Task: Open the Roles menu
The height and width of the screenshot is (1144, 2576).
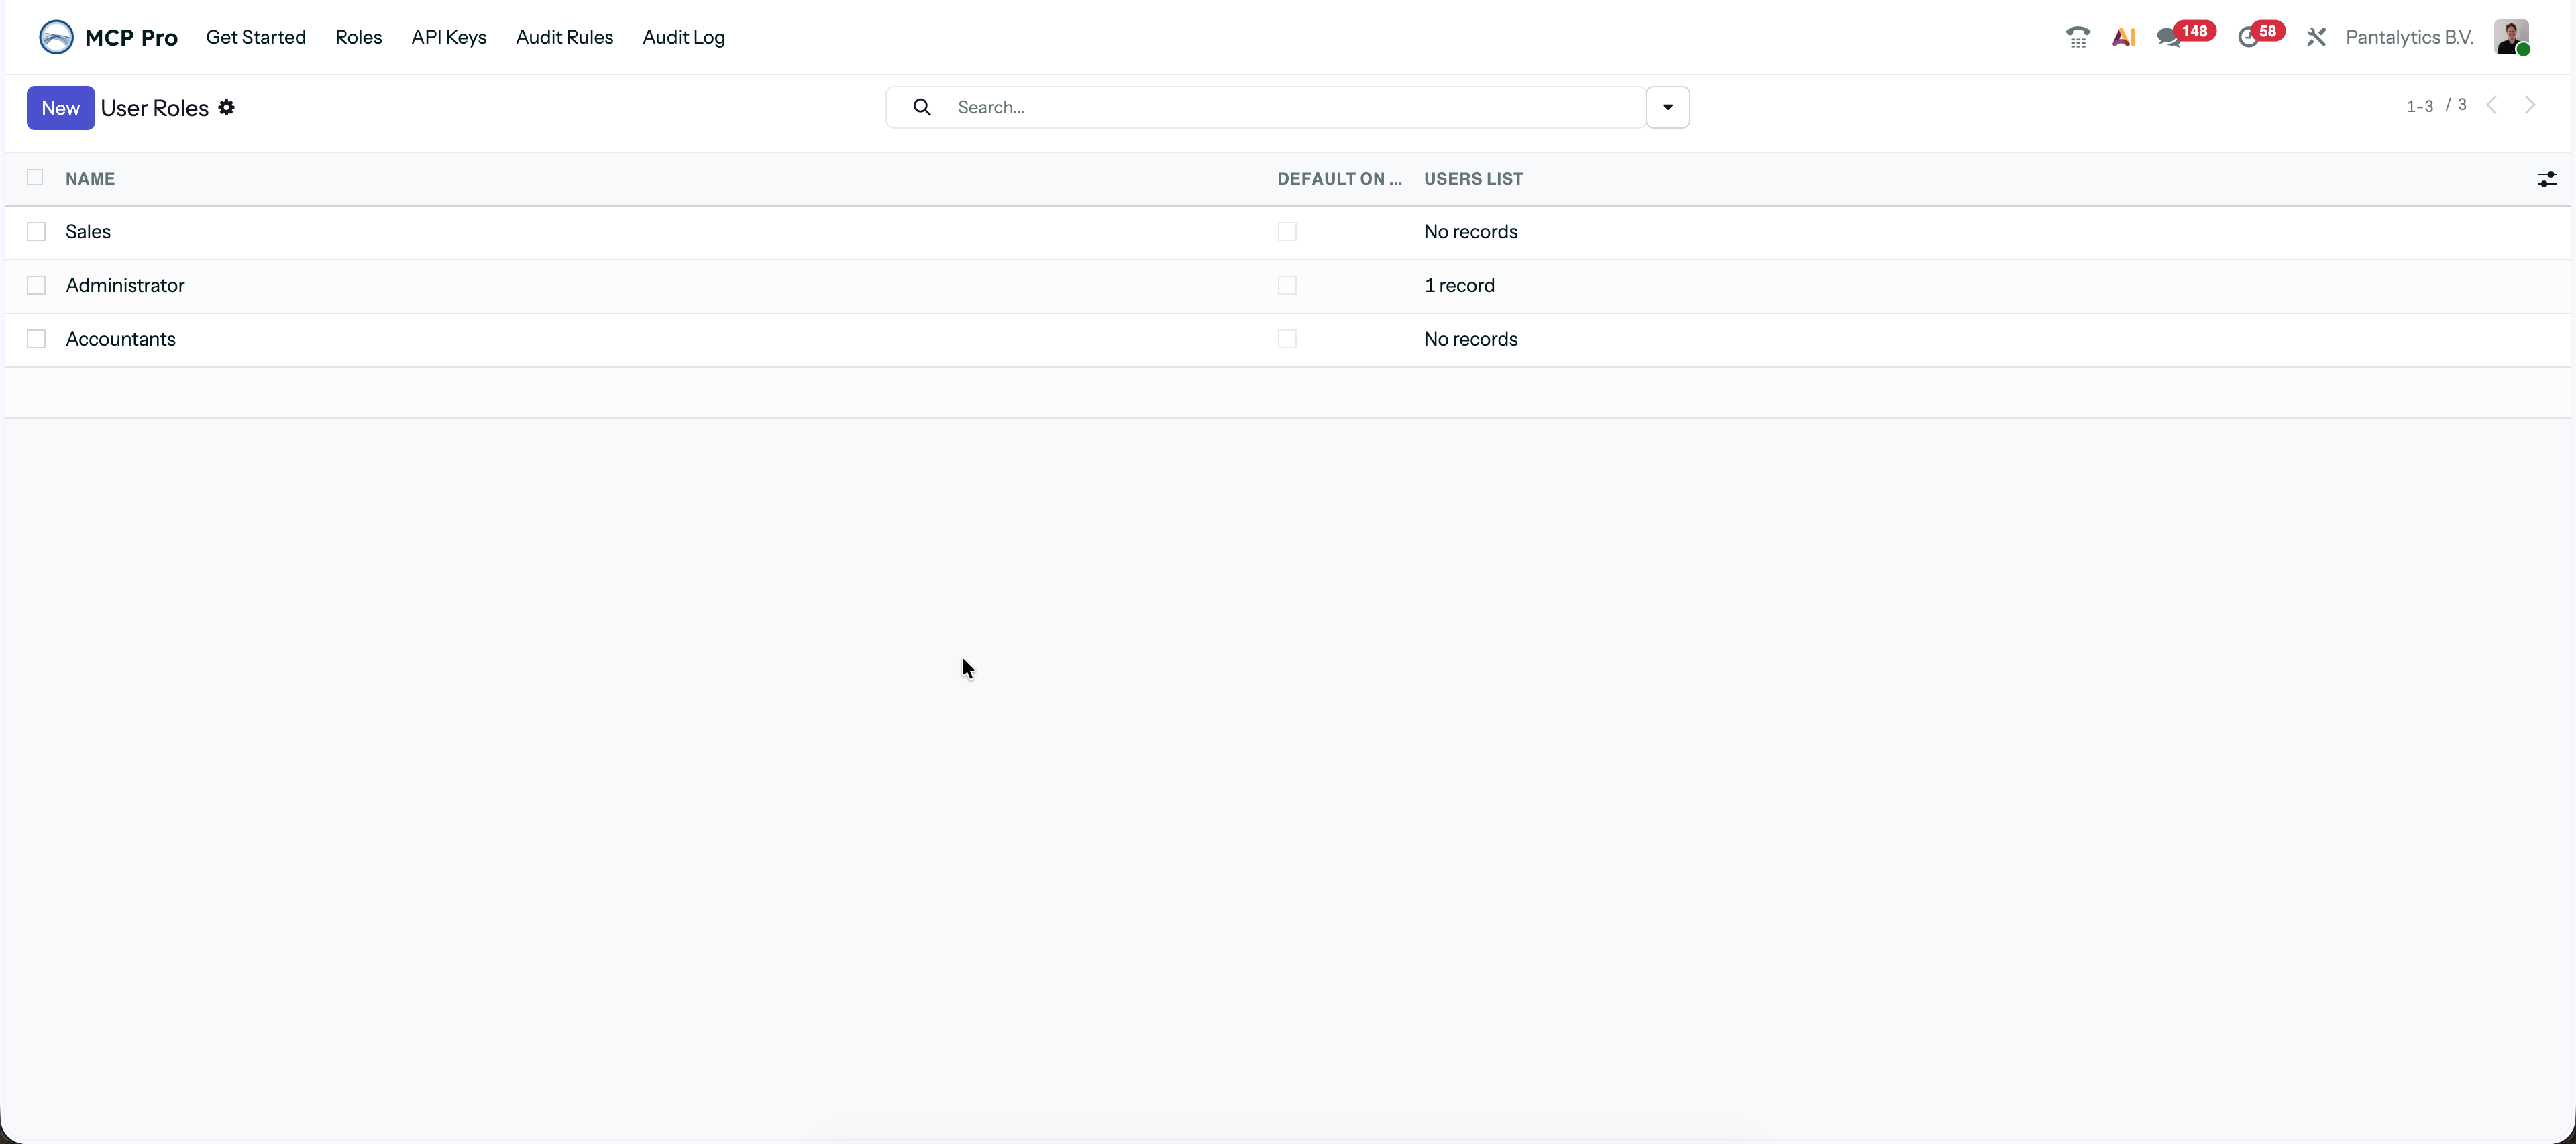Action: (358, 37)
